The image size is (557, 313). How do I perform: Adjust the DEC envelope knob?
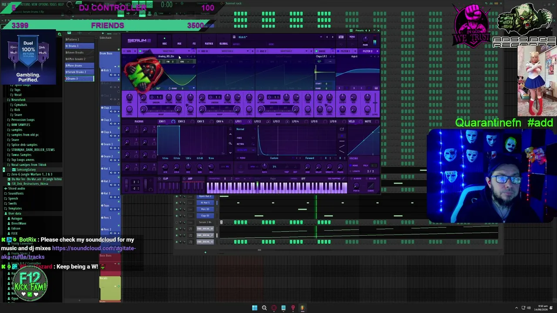188,167
